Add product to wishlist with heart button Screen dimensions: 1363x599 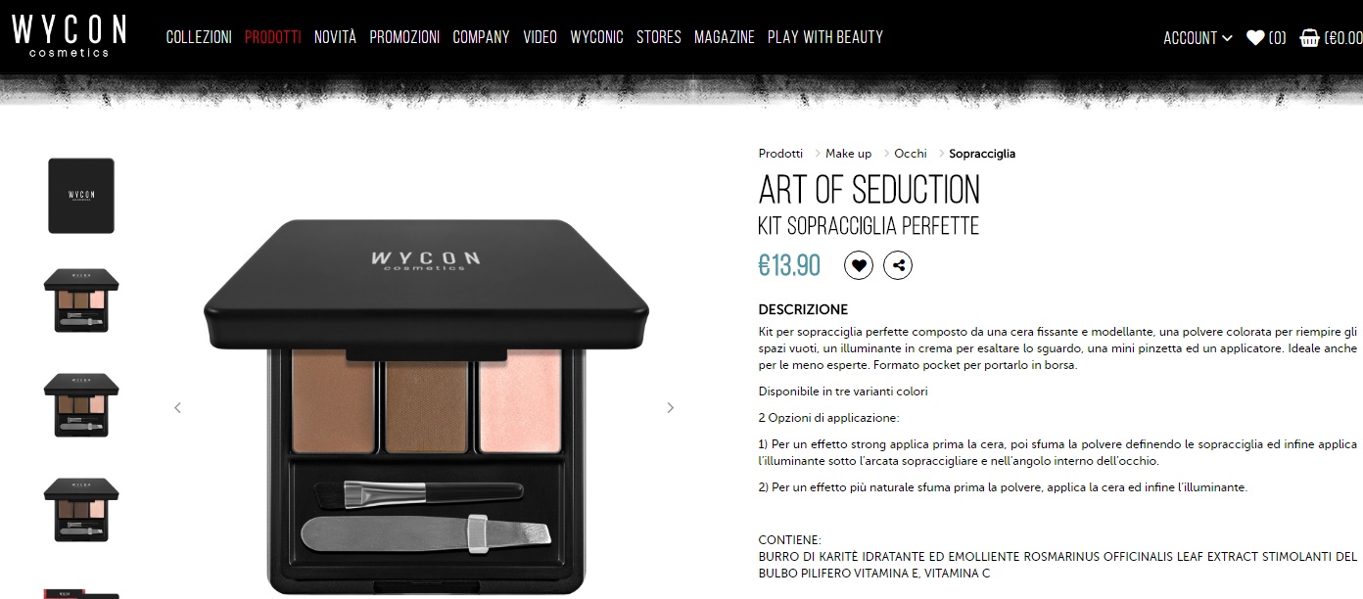[x=859, y=265]
